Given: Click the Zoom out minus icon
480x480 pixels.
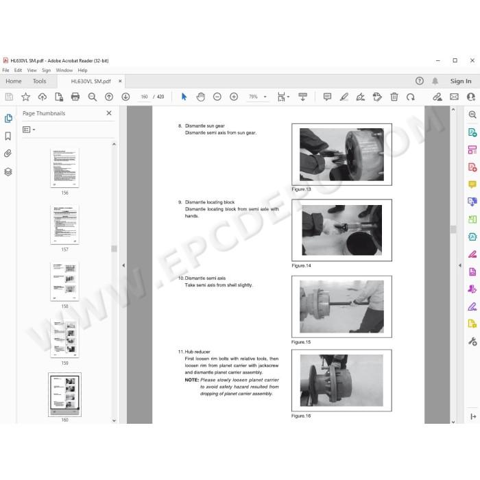Looking at the screenshot, I should [x=217, y=97].
